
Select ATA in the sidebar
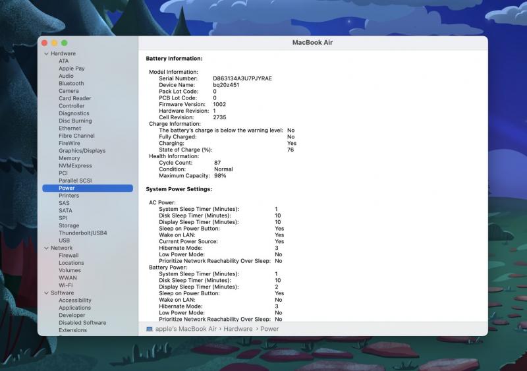(x=63, y=61)
